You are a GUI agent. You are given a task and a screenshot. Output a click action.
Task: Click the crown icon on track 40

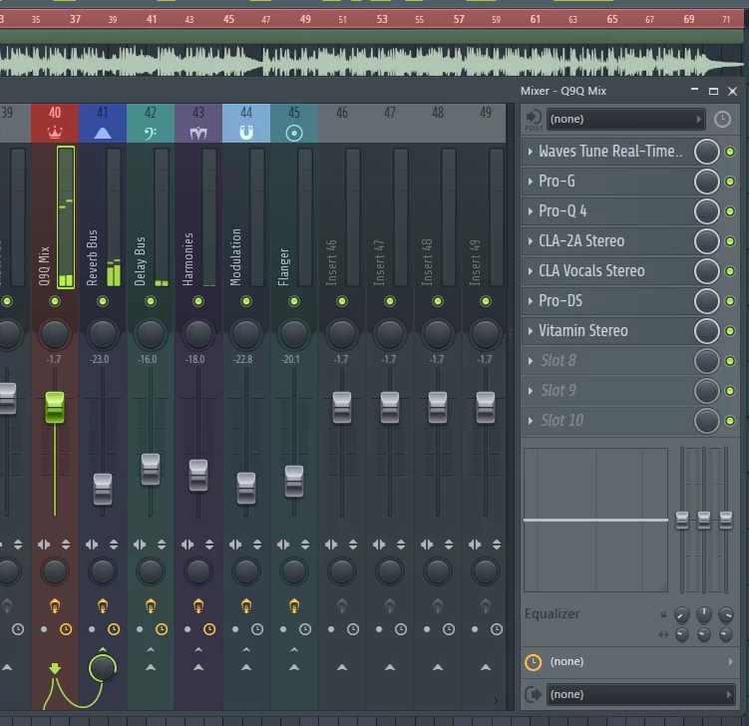(x=55, y=132)
